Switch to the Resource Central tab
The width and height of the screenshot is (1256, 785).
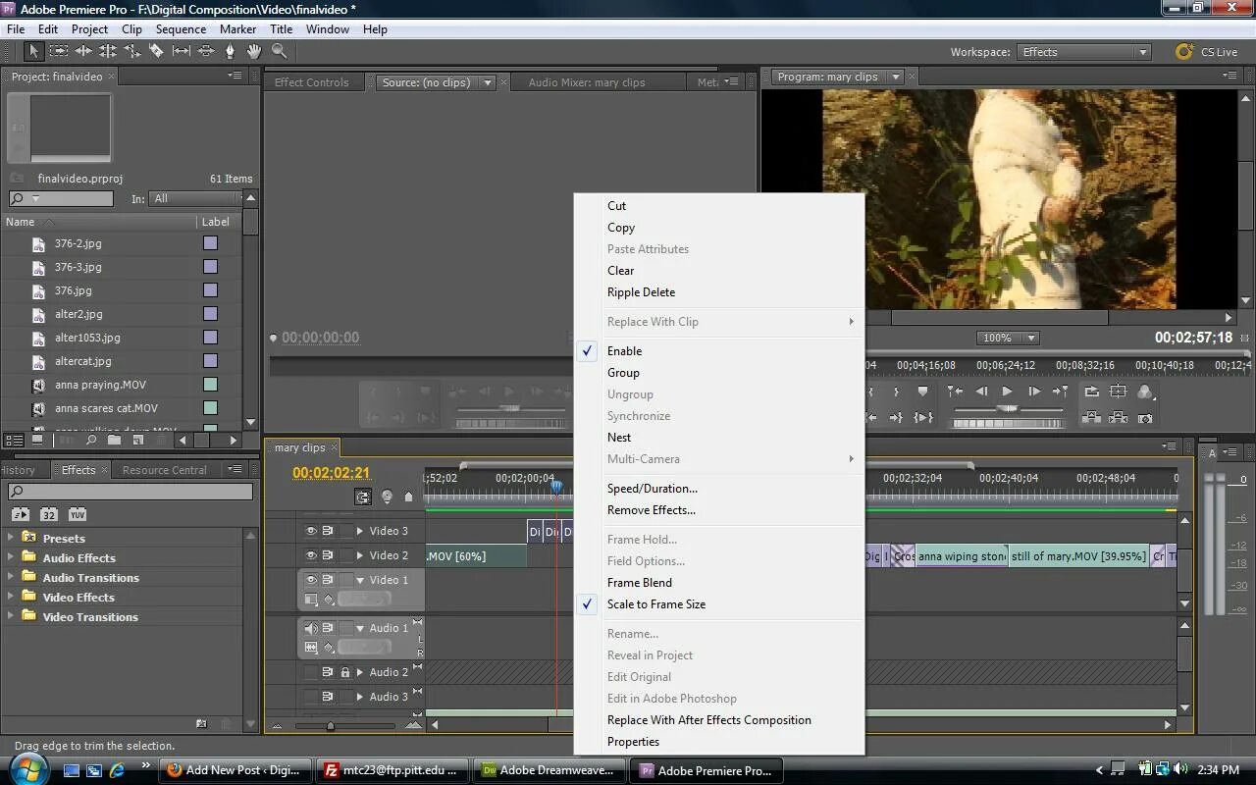click(165, 470)
